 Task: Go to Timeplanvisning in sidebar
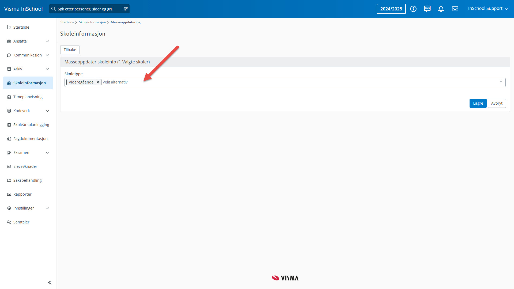click(x=28, y=97)
